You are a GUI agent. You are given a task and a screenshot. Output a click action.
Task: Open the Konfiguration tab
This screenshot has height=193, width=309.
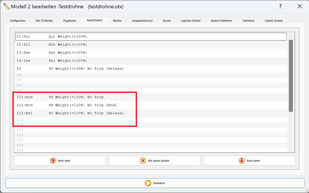[x=18, y=21]
